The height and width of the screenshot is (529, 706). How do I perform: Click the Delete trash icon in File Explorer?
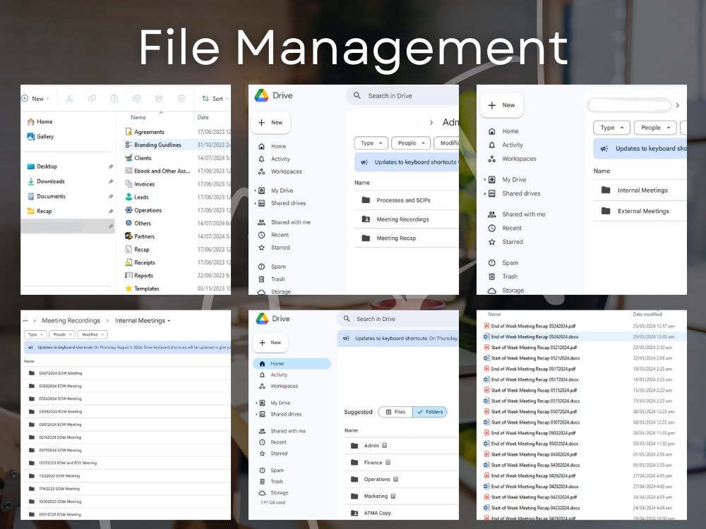181,99
